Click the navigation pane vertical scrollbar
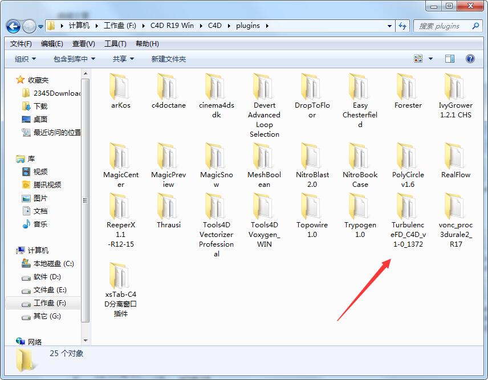The width and height of the screenshot is (488, 380). point(86,199)
